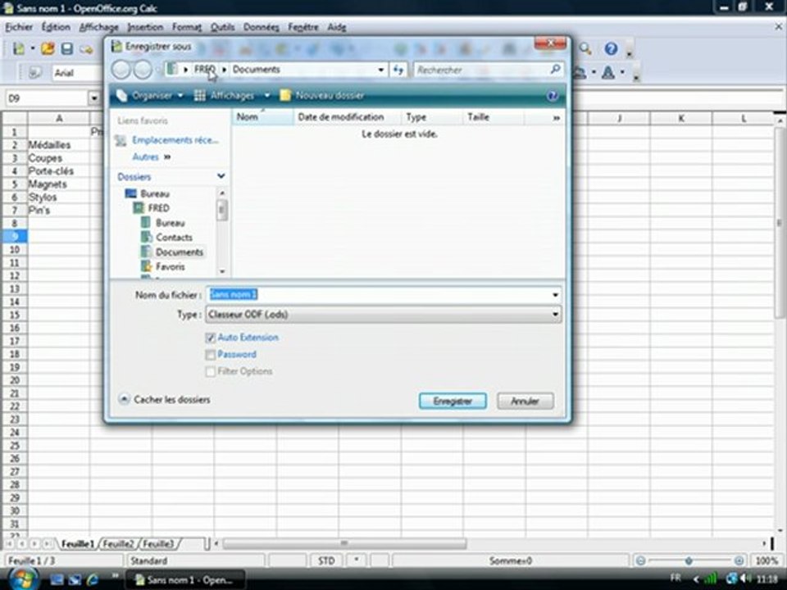Expand the address bar history dropdown
The height and width of the screenshot is (590, 787).
[381, 70]
